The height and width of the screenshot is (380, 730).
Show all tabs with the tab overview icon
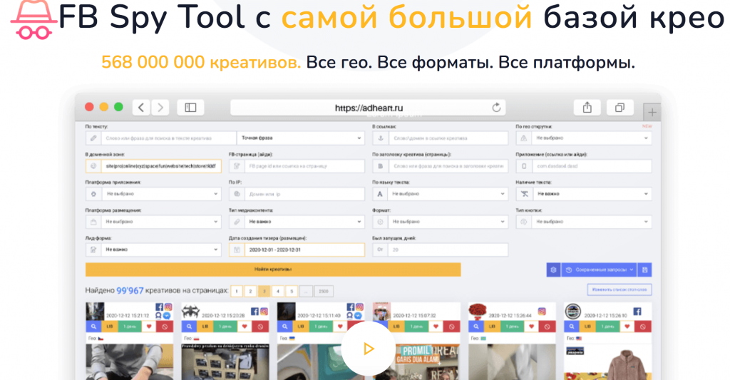click(x=620, y=108)
